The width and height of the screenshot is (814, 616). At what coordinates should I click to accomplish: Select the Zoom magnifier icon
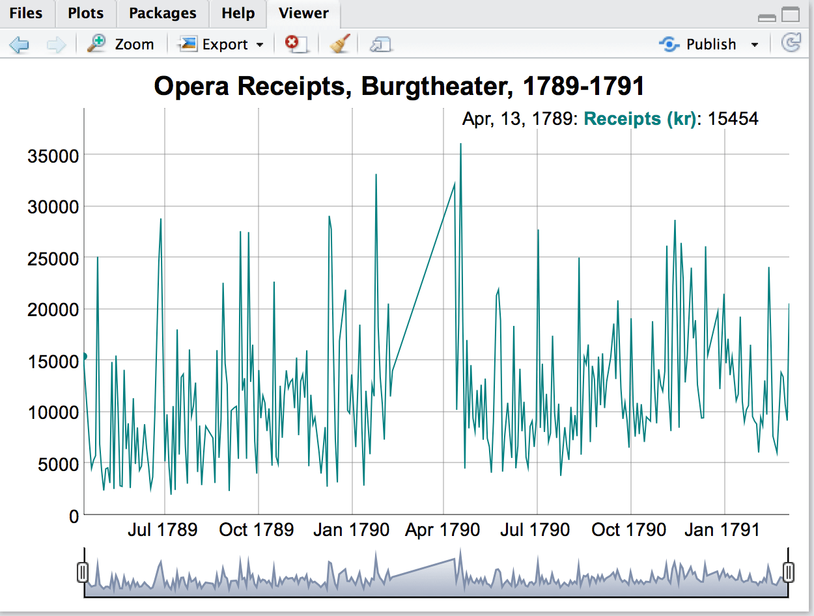coord(96,43)
